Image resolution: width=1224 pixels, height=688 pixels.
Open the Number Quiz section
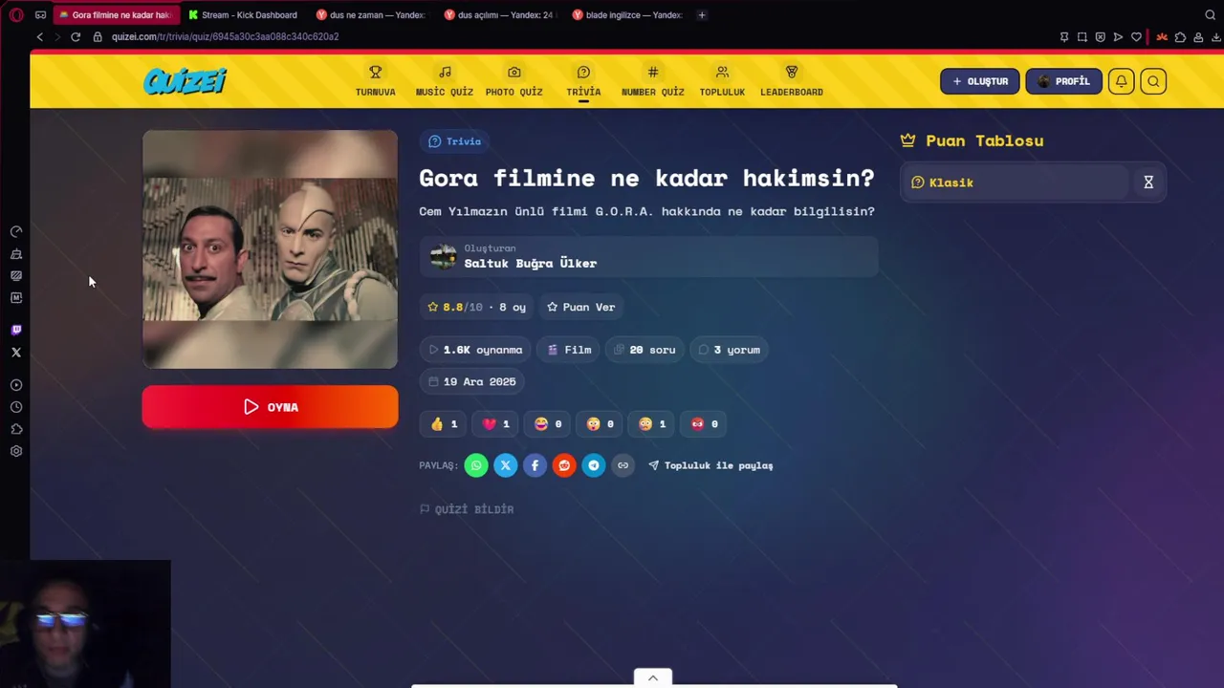[652, 81]
